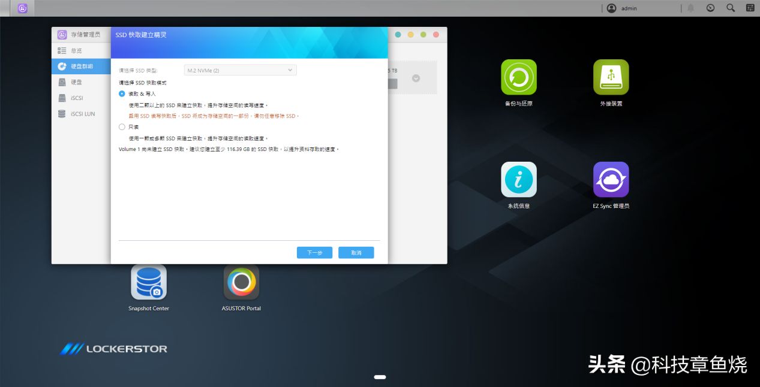The image size is (760, 387).
Task: Click the 取消 button
Action: click(x=356, y=253)
